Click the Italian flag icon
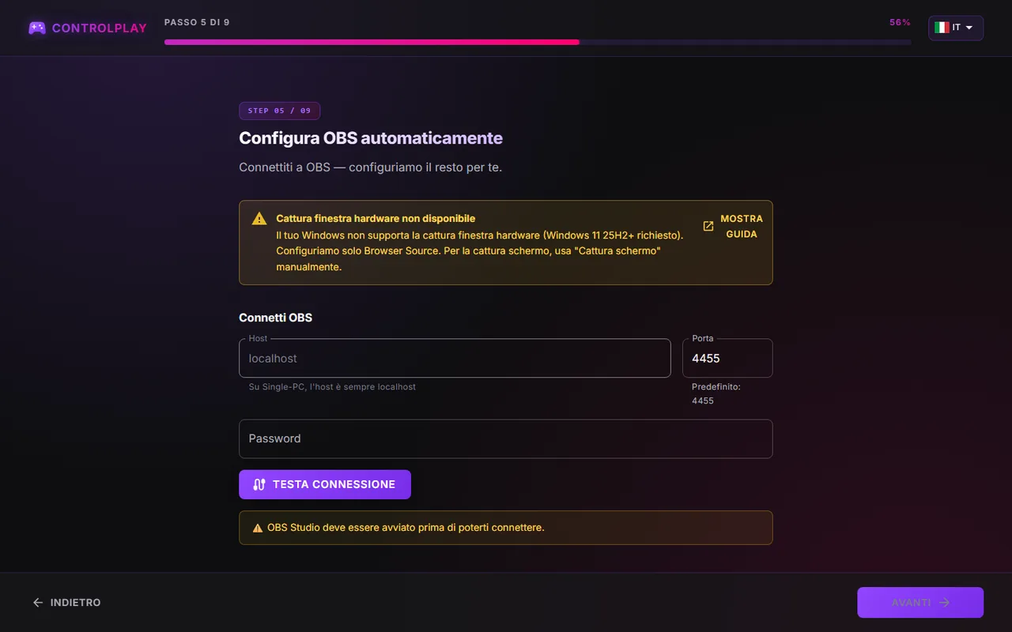The width and height of the screenshot is (1012, 632). click(x=942, y=28)
